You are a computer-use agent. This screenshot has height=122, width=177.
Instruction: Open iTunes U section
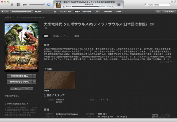pos(119,11)
